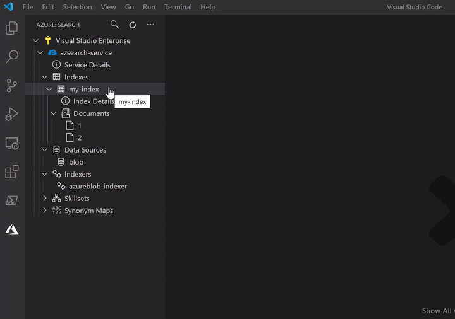Open the Remote Explorer view

click(x=12, y=143)
